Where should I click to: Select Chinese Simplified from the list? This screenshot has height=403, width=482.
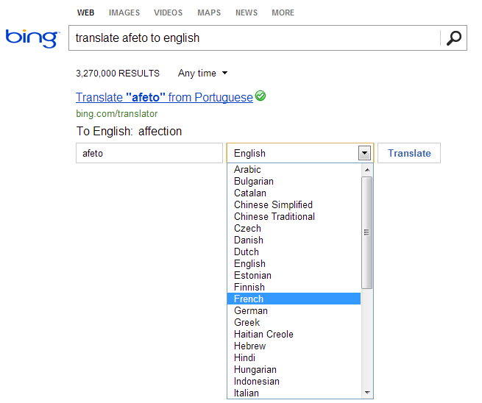tap(294, 204)
